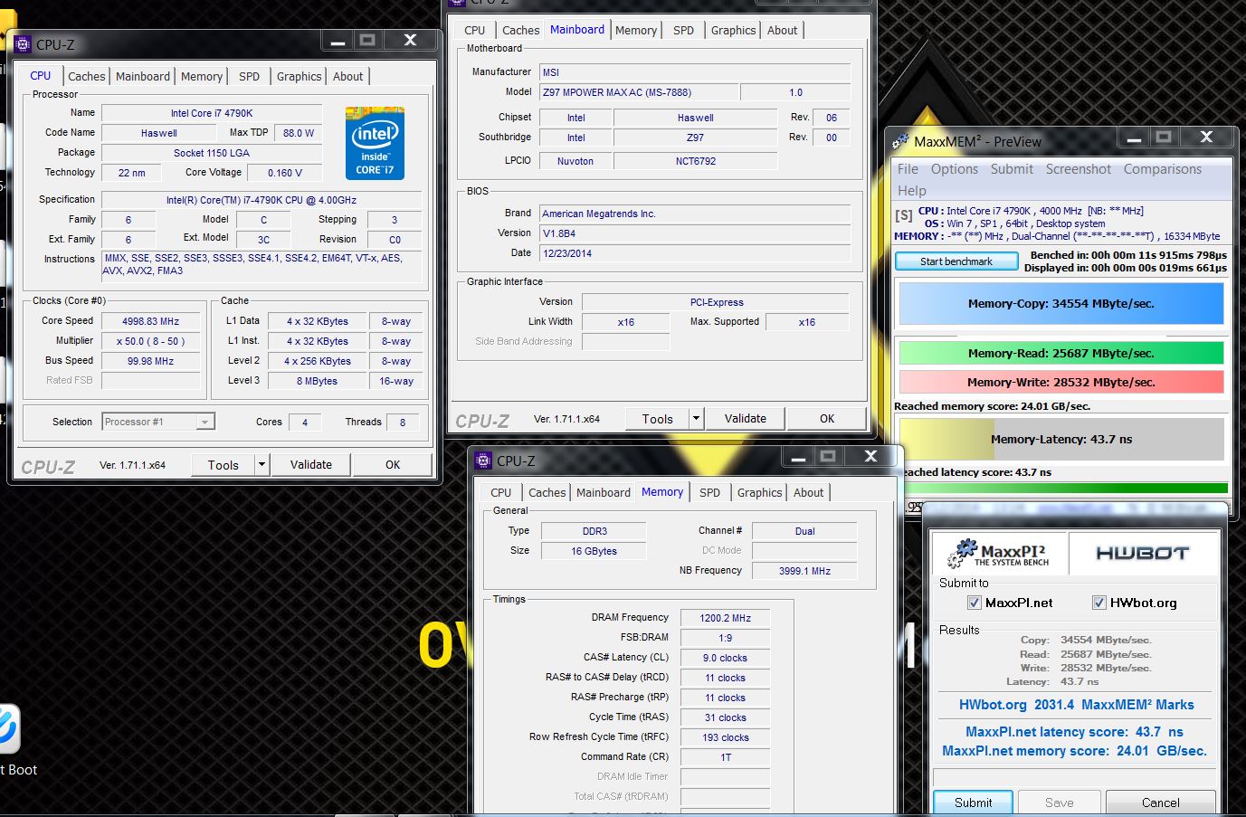Image resolution: width=1246 pixels, height=817 pixels.
Task: Open the File menu in MaxxMEM²
Action: pyautogui.click(x=908, y=169)
